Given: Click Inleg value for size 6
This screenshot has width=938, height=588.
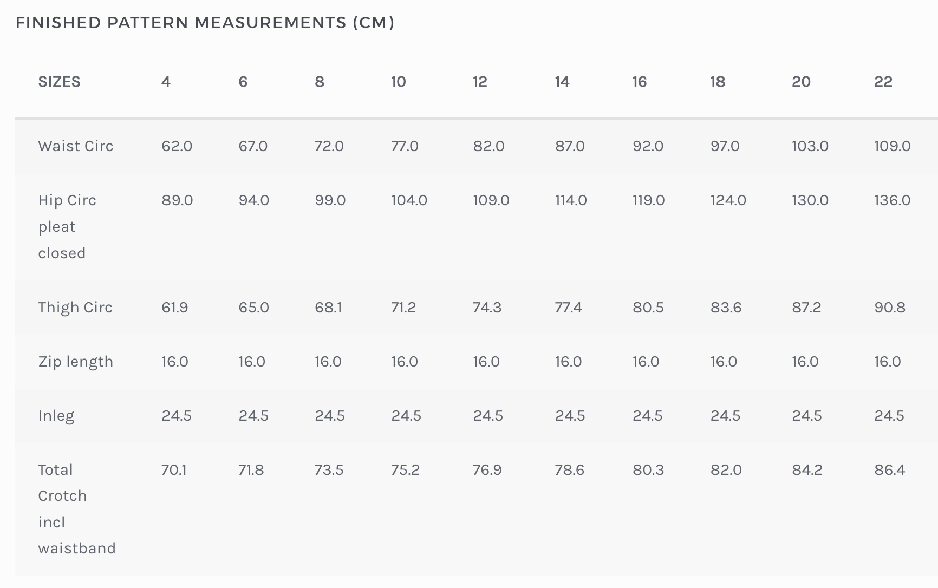Looking at the screenshot, I should pyautogui.click(x=253, y=416).
